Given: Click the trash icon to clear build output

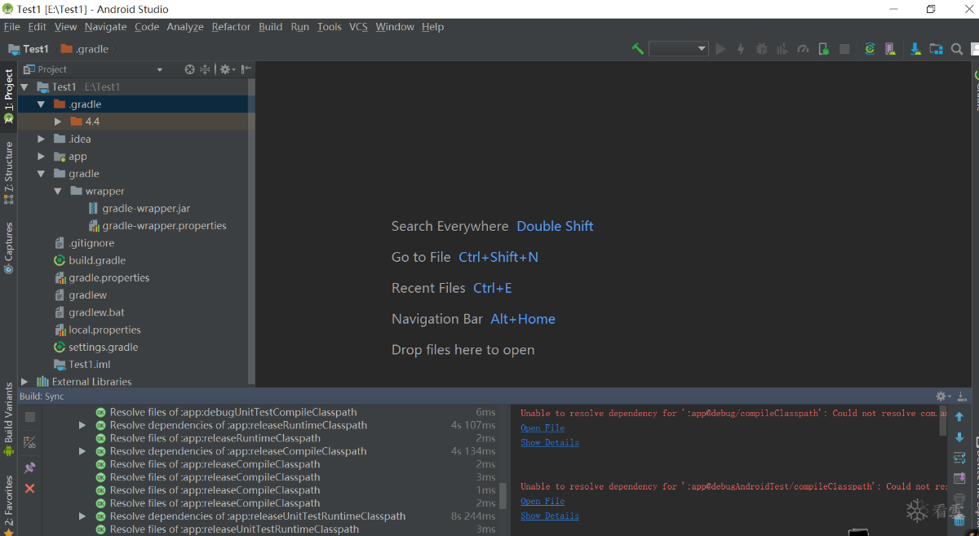Looking at the screenshot, I should click(959, 519).
